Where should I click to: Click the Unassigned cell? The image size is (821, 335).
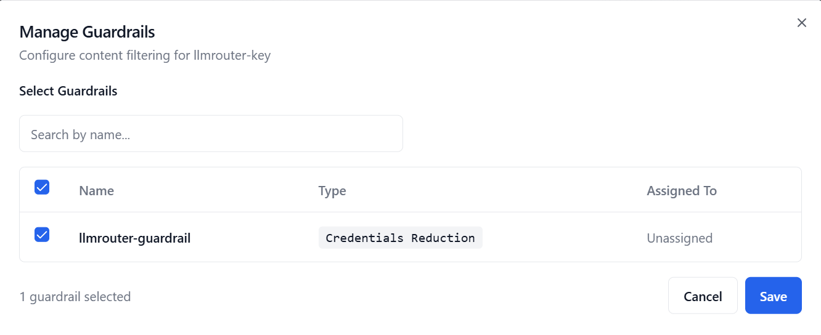click(679, 238)
